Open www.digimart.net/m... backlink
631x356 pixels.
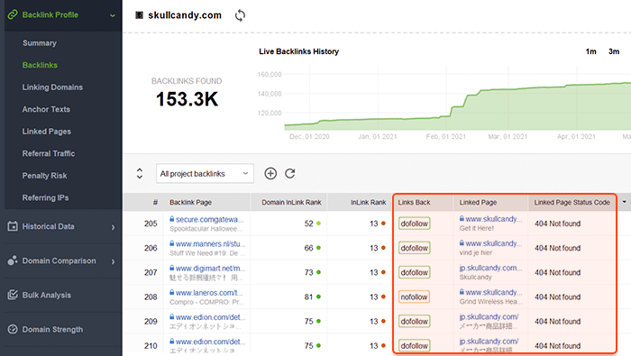click(210, 268)
